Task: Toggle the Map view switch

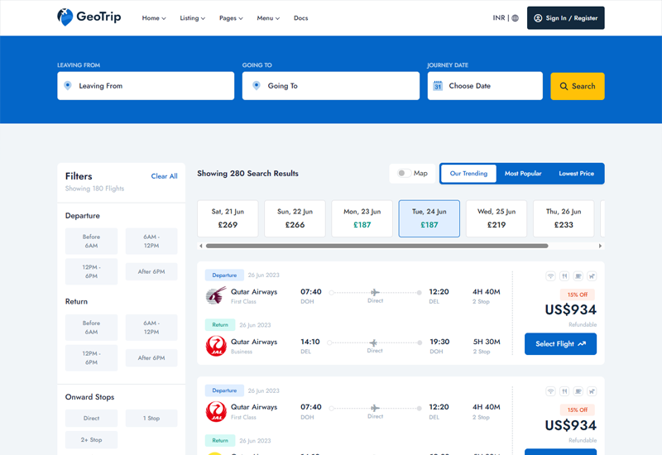Action: [403, 174]
